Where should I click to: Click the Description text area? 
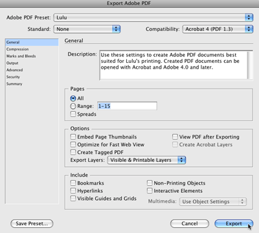174,65
